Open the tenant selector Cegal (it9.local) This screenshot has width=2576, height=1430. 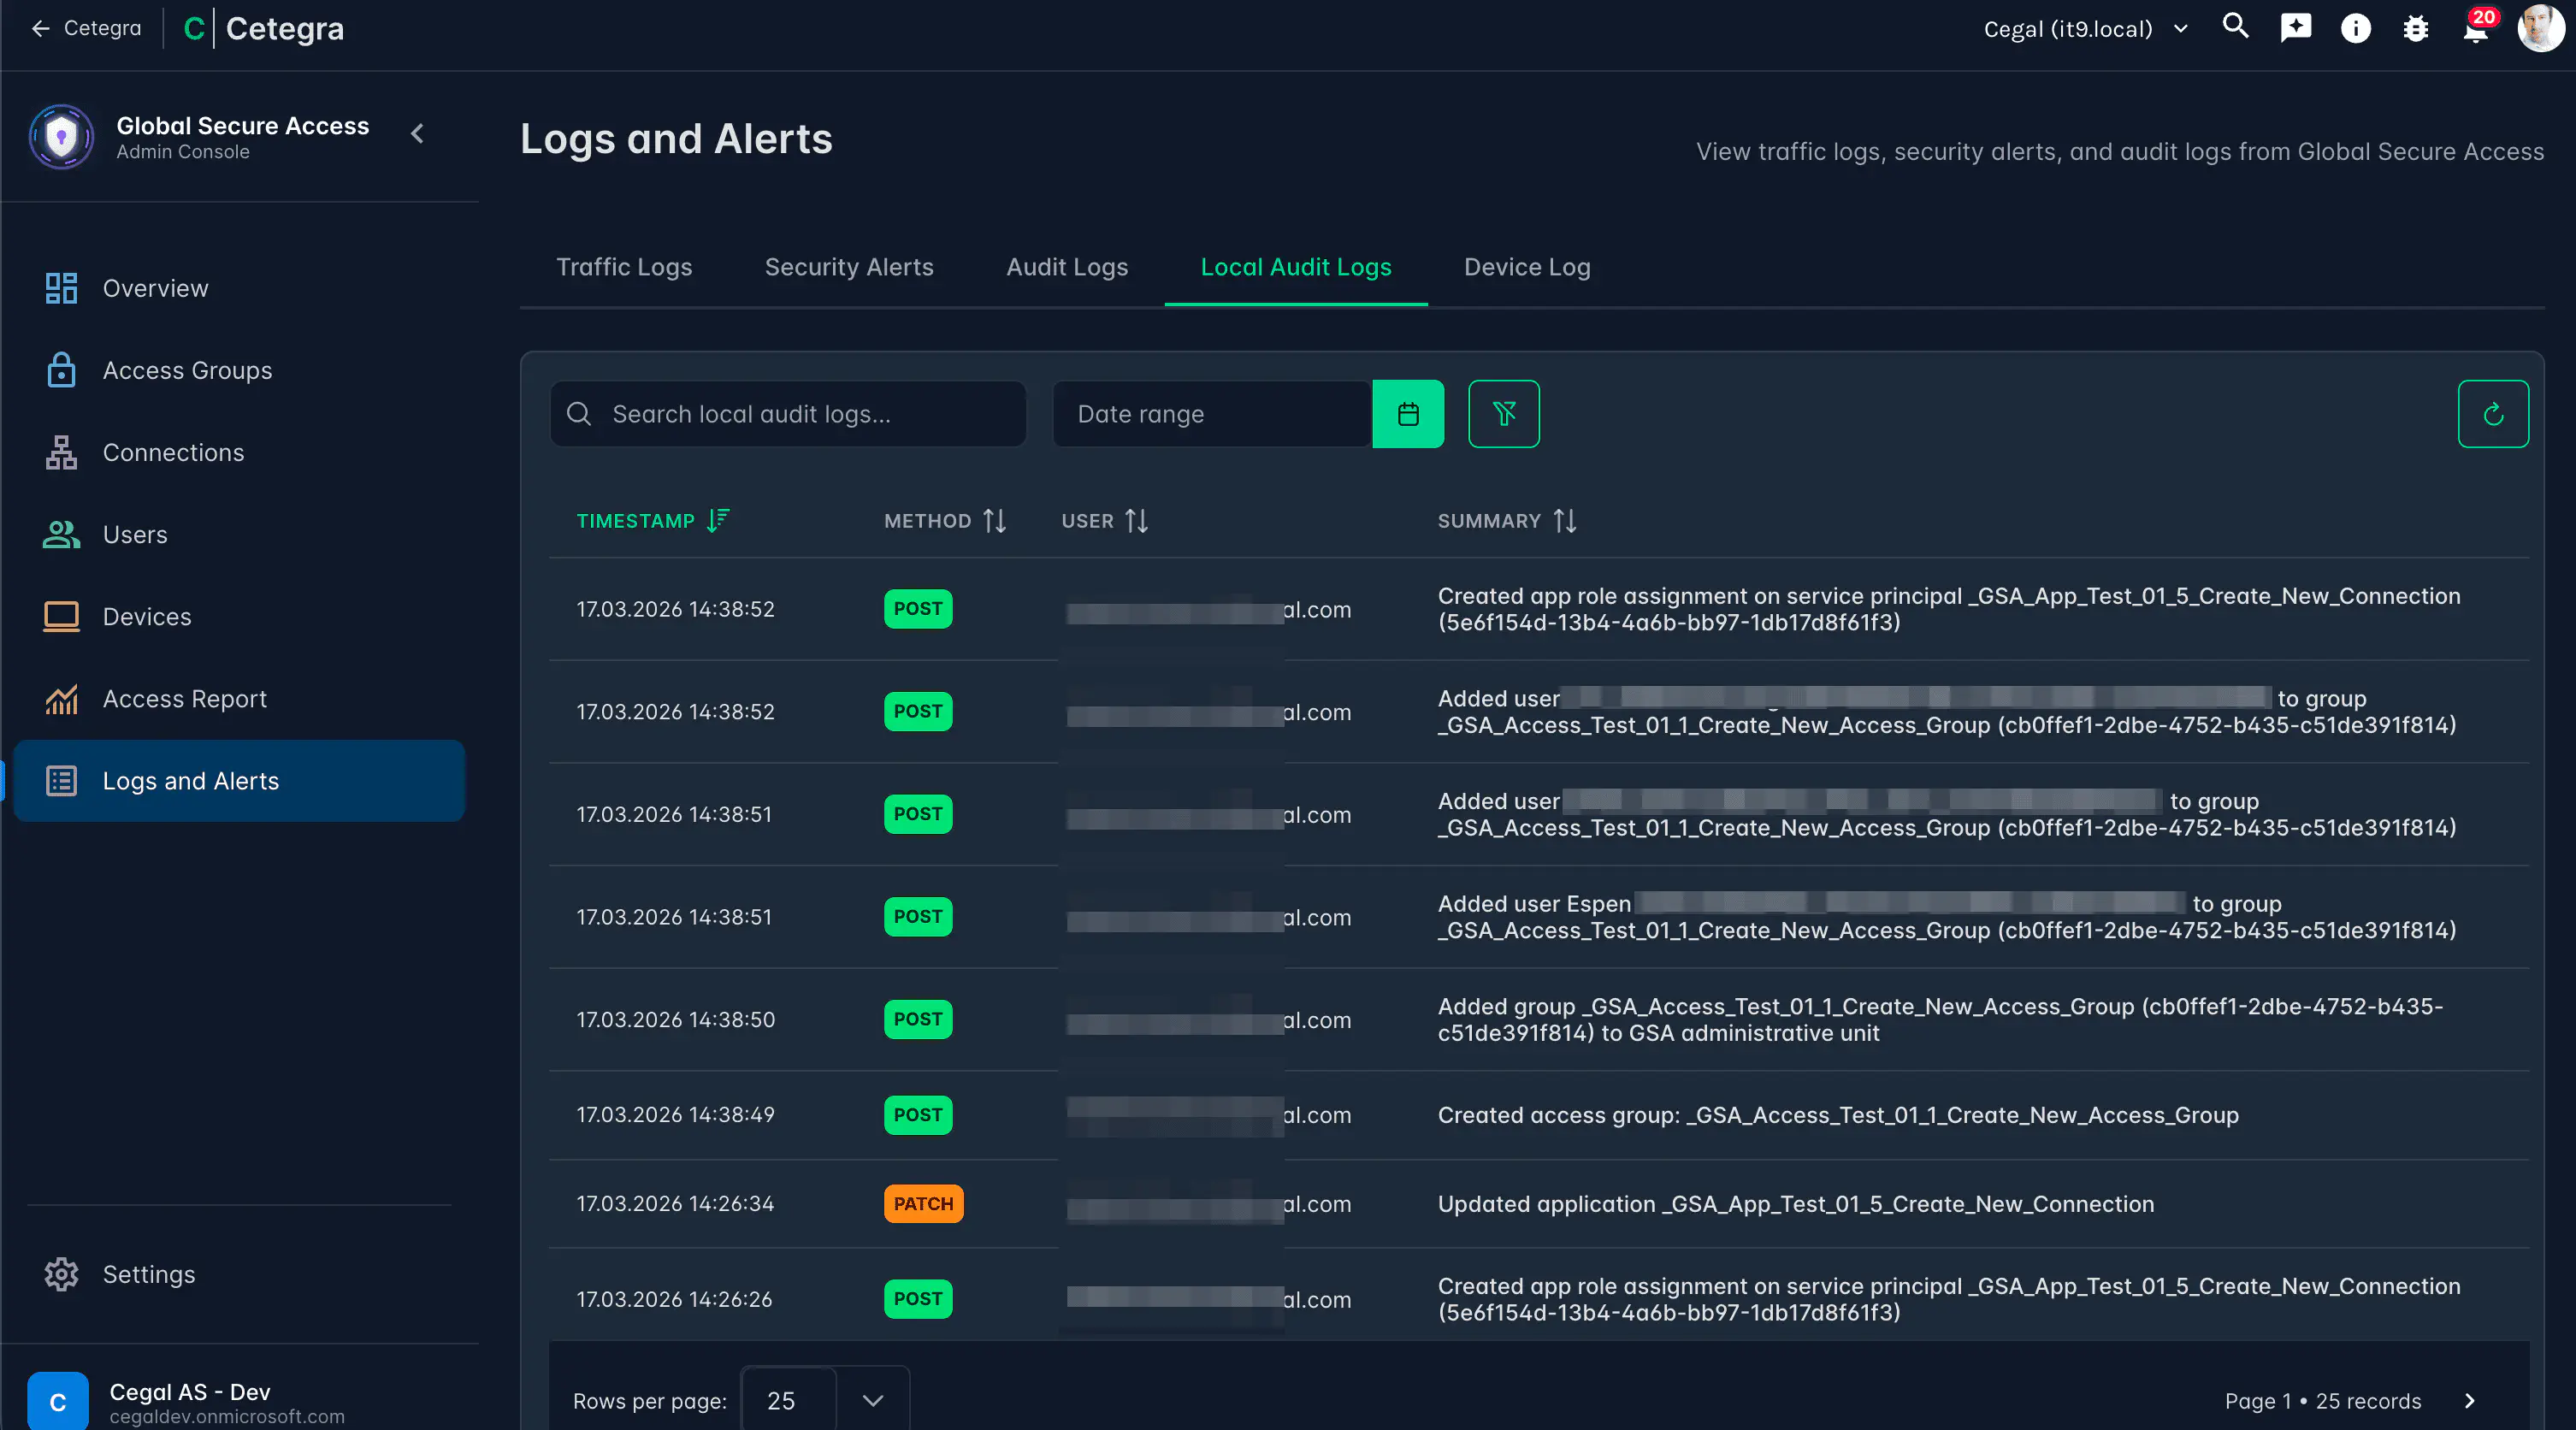2086,29
